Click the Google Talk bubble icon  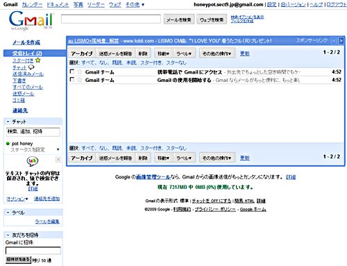[x=33, y=161]
